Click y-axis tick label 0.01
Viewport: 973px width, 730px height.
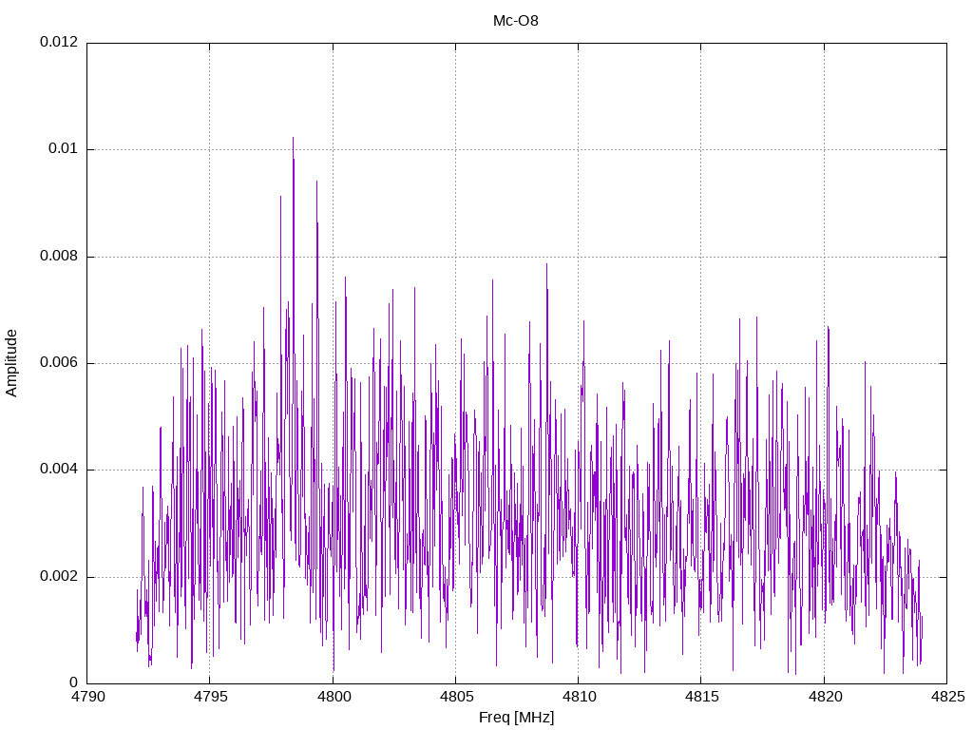(64, 149)
